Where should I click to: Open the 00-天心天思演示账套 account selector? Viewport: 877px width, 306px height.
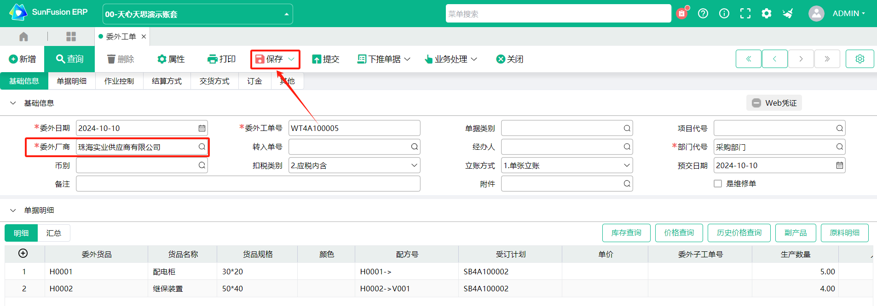click(x=198, y=14)
